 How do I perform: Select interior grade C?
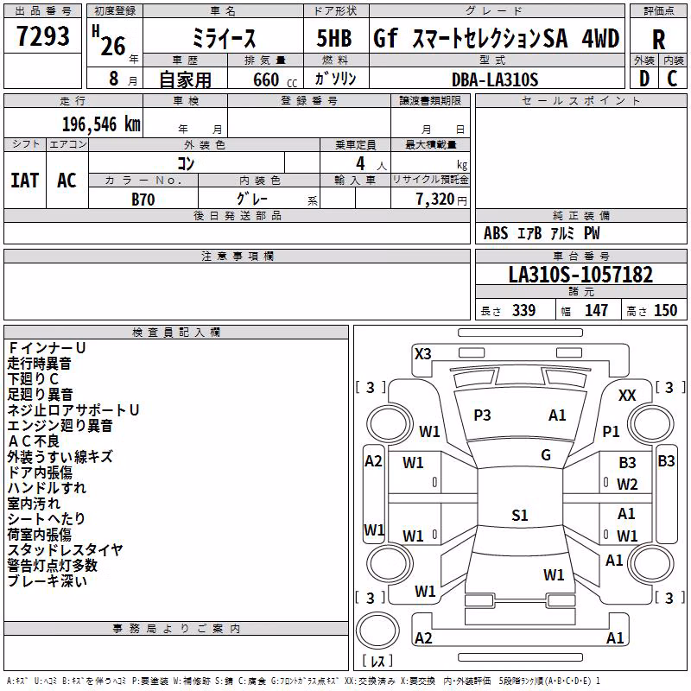click(672, 79)
